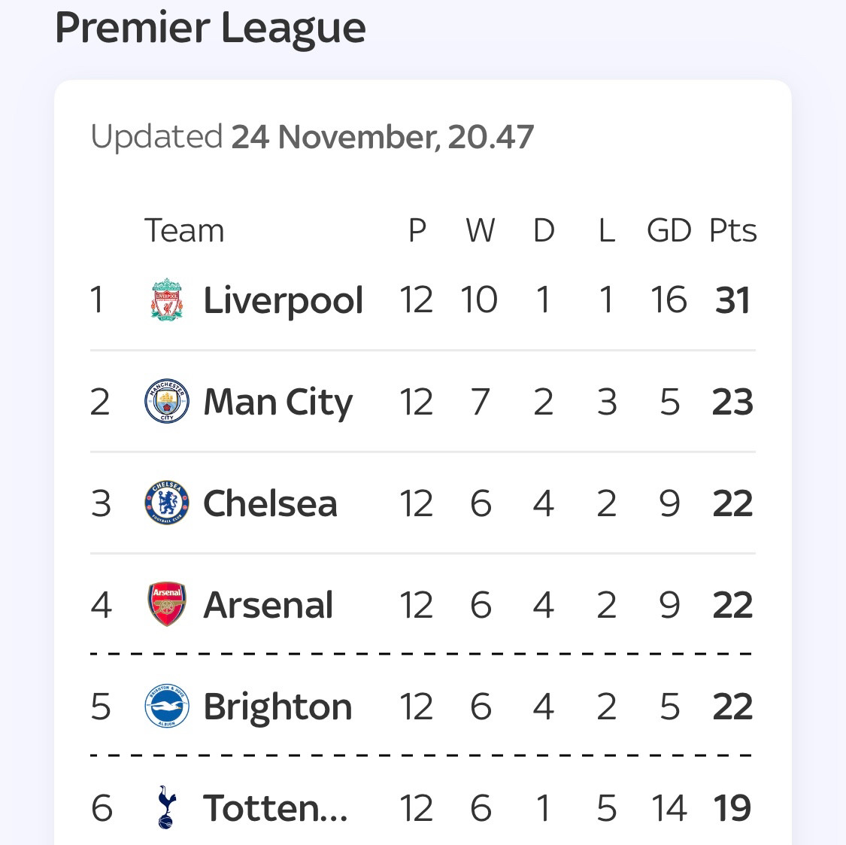846x845 pixels.
Task: Click the Pts column header
Action: pos(732,230)
